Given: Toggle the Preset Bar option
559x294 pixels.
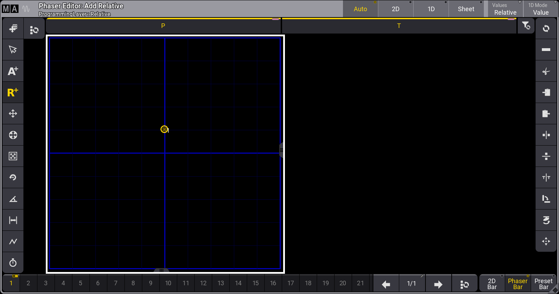Looking at the screenshot, I should [x=543, y=284].
